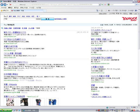Click the Read Mail icon in command bar
This screenshot has width=140, height=112.
pos(106,10)
